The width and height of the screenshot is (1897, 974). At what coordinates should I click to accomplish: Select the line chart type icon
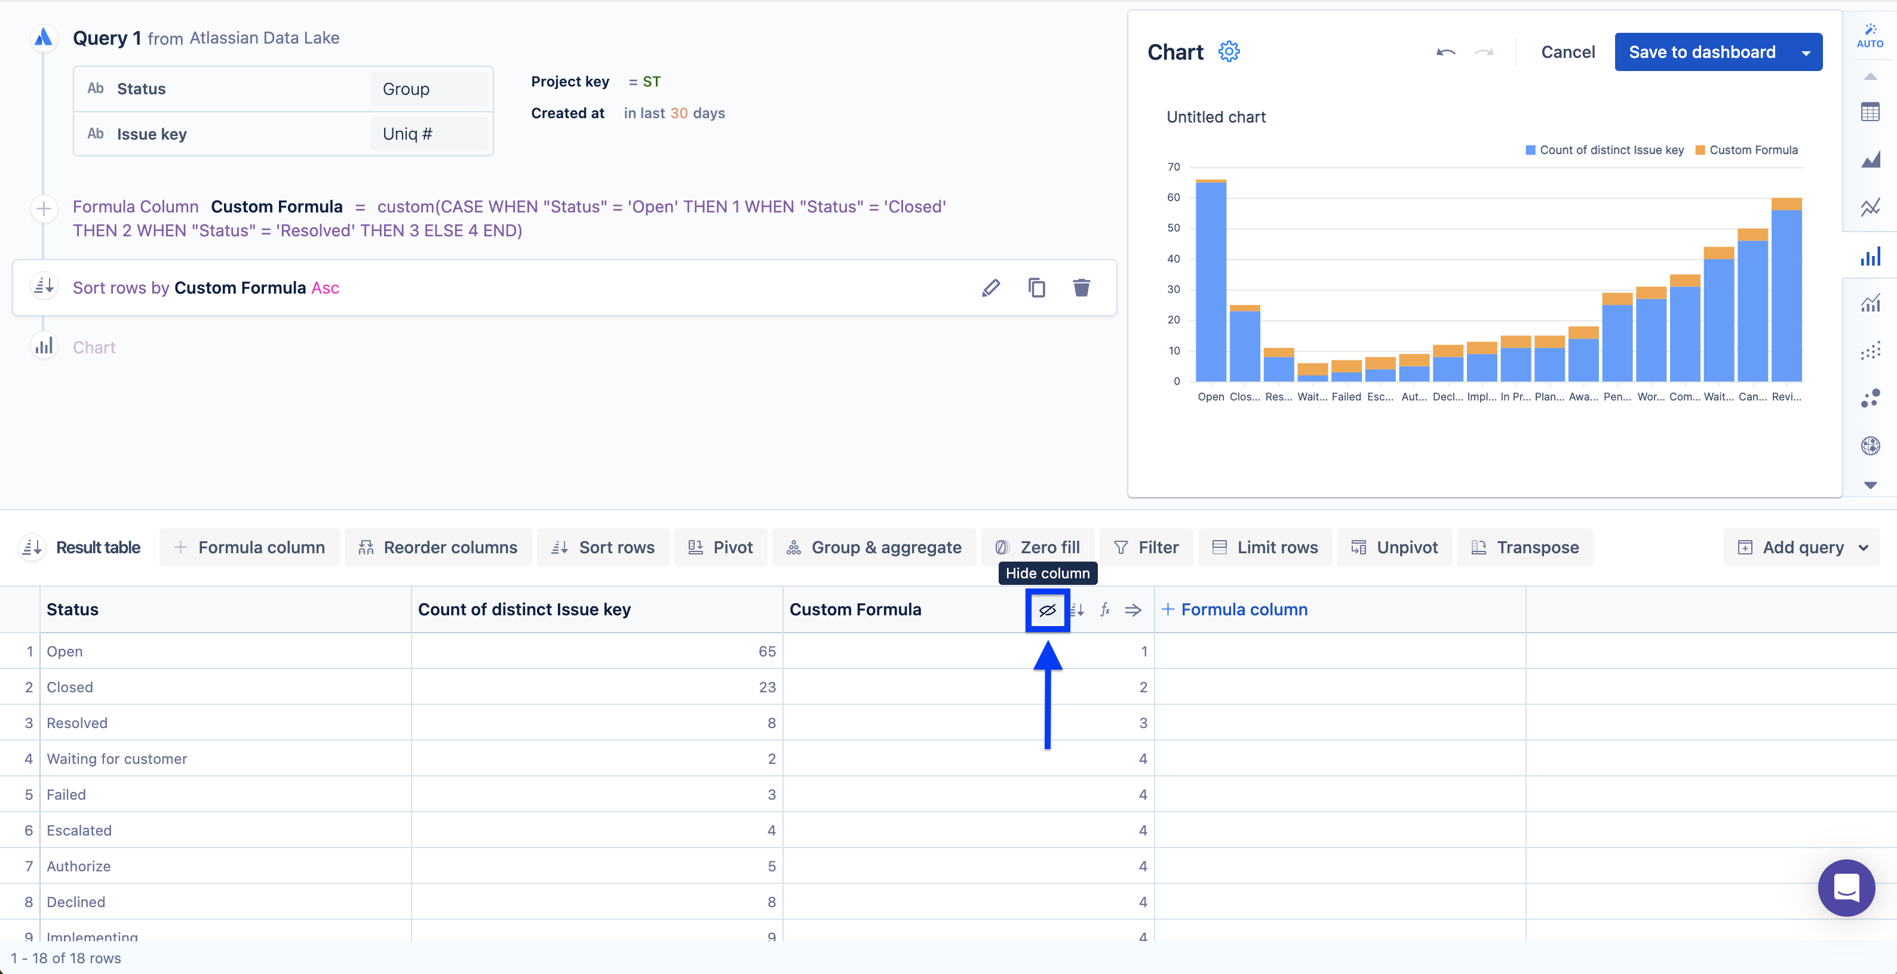[x=1870, y=208]
